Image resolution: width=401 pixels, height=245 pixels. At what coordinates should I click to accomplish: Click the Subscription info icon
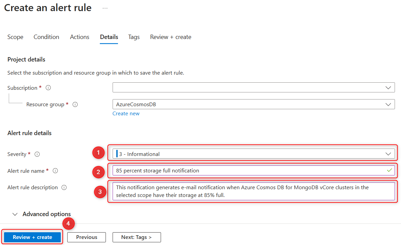(48, 88)
